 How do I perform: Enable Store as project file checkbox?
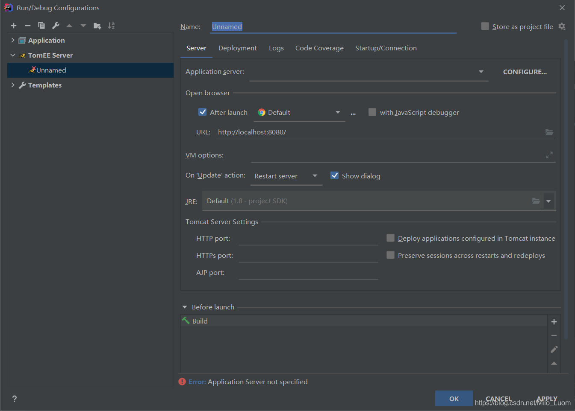[x=485, y=26]
